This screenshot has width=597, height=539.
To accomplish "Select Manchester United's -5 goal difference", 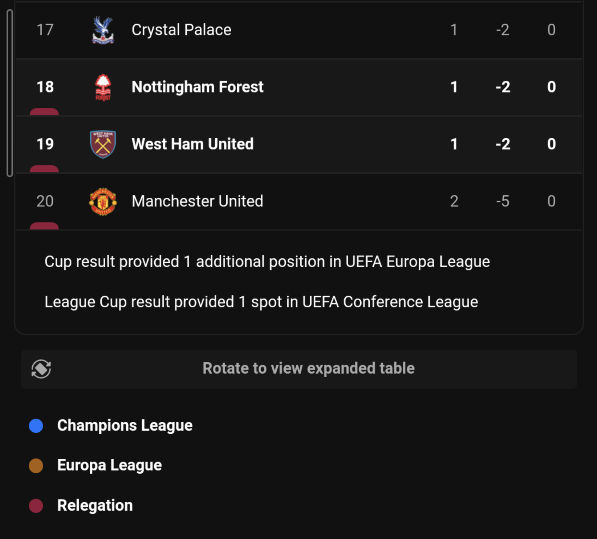I will coord(503,201).
